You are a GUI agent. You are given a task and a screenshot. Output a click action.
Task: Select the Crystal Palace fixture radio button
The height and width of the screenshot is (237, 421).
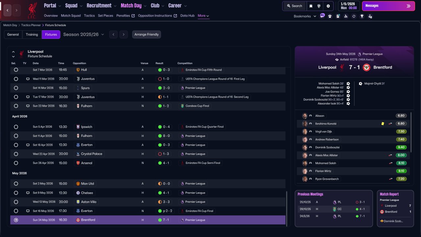pyautogui.click(x=16, y=154)
